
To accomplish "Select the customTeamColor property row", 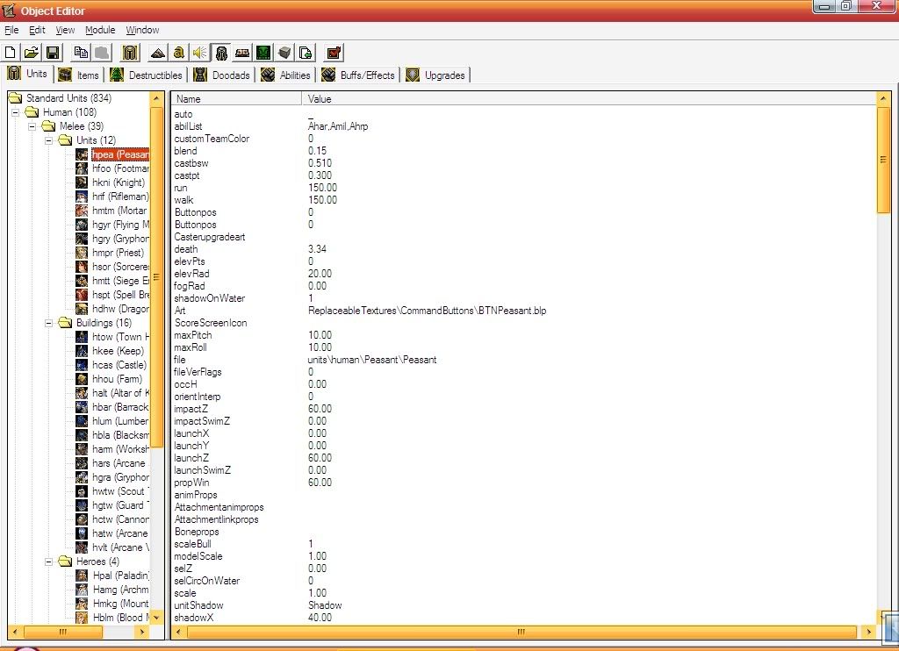I will (x=523, y=139).
